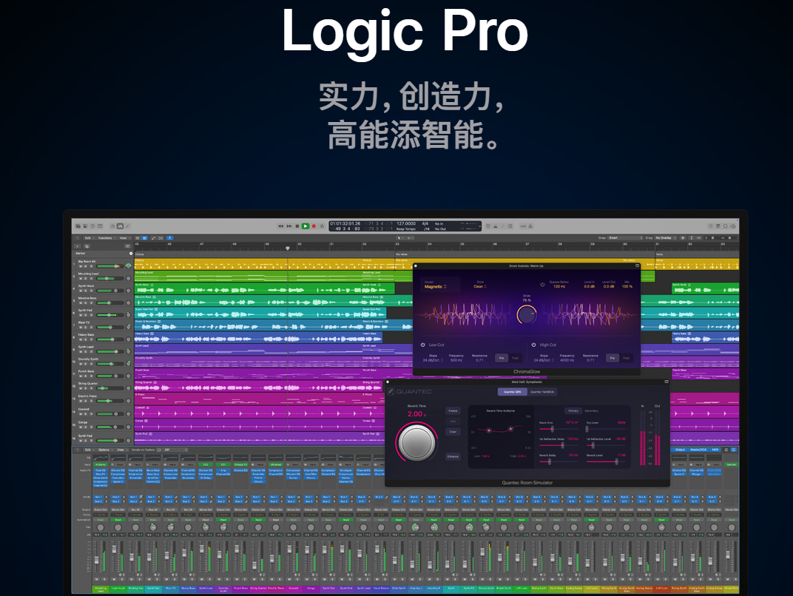The height and width of the screenshot is (596, 793).
Task: Click the Duplicate Track icon
Action: tap(87, 246)
